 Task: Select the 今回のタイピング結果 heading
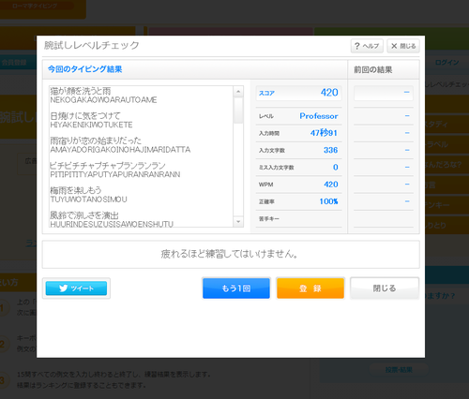[84, 69]
